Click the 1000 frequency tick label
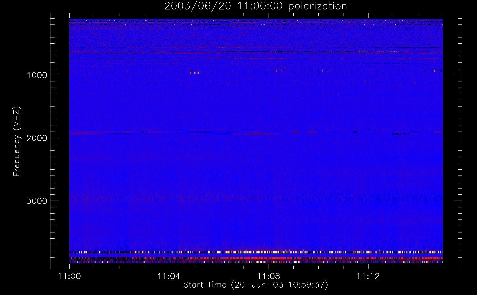477x295 pixels. [37, 75]
